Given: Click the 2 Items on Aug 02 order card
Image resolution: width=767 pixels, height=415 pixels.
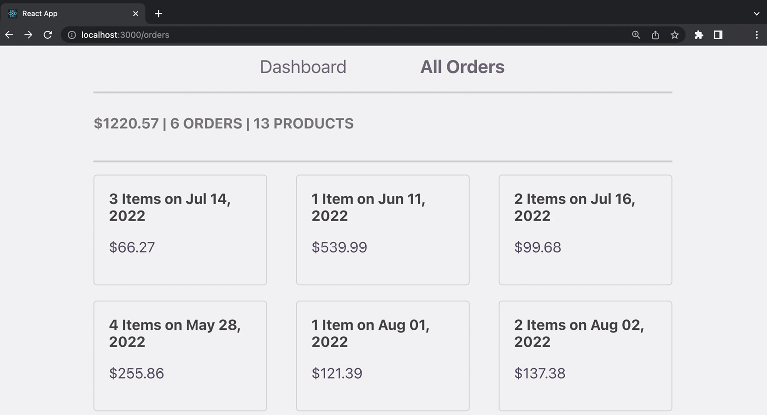Looking at the screenshot, I should [x=585, y=356].
